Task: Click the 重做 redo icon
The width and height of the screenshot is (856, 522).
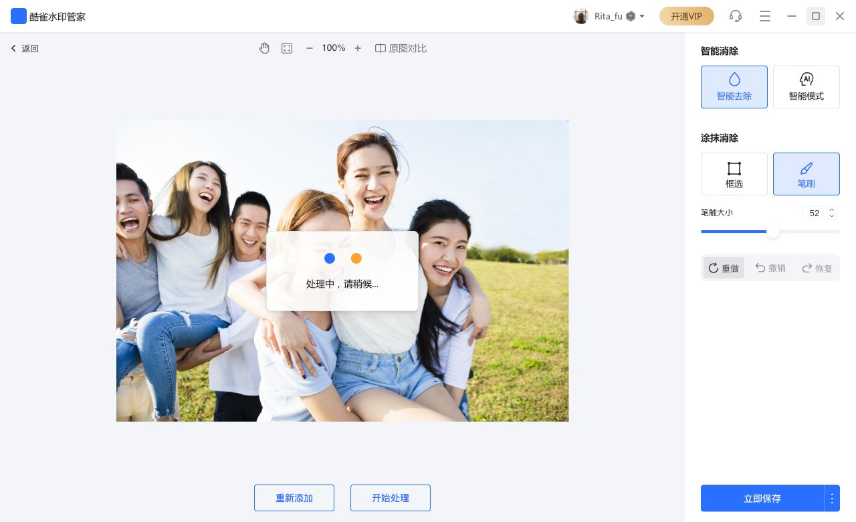Action: (724, 268)
